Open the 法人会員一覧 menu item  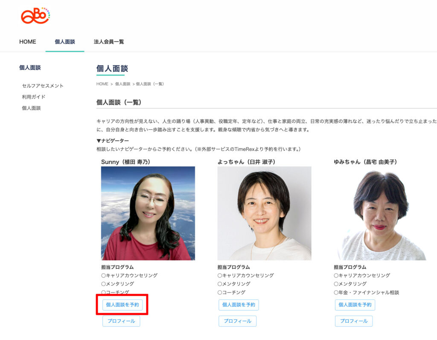109,42
